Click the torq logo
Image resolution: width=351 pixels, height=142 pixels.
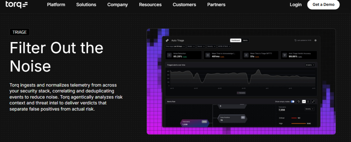16,4
